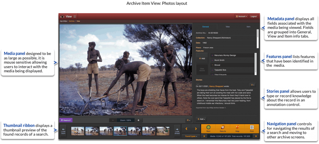Open media panel gear settings dropdown

188,120
